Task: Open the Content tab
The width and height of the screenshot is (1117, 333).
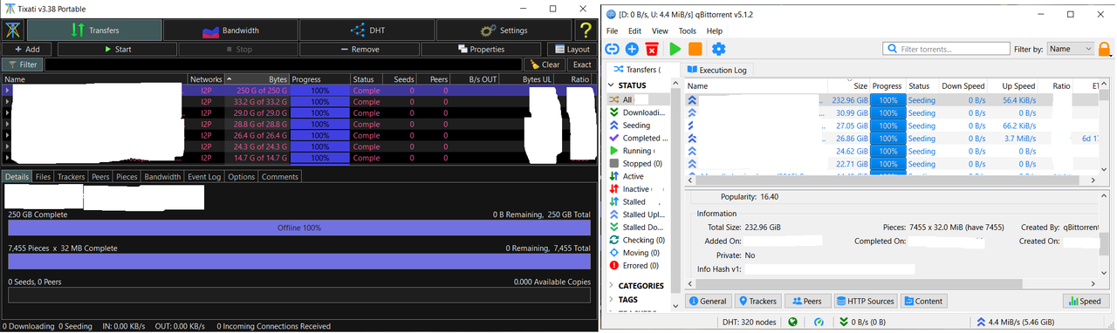Action: [924, 301]
